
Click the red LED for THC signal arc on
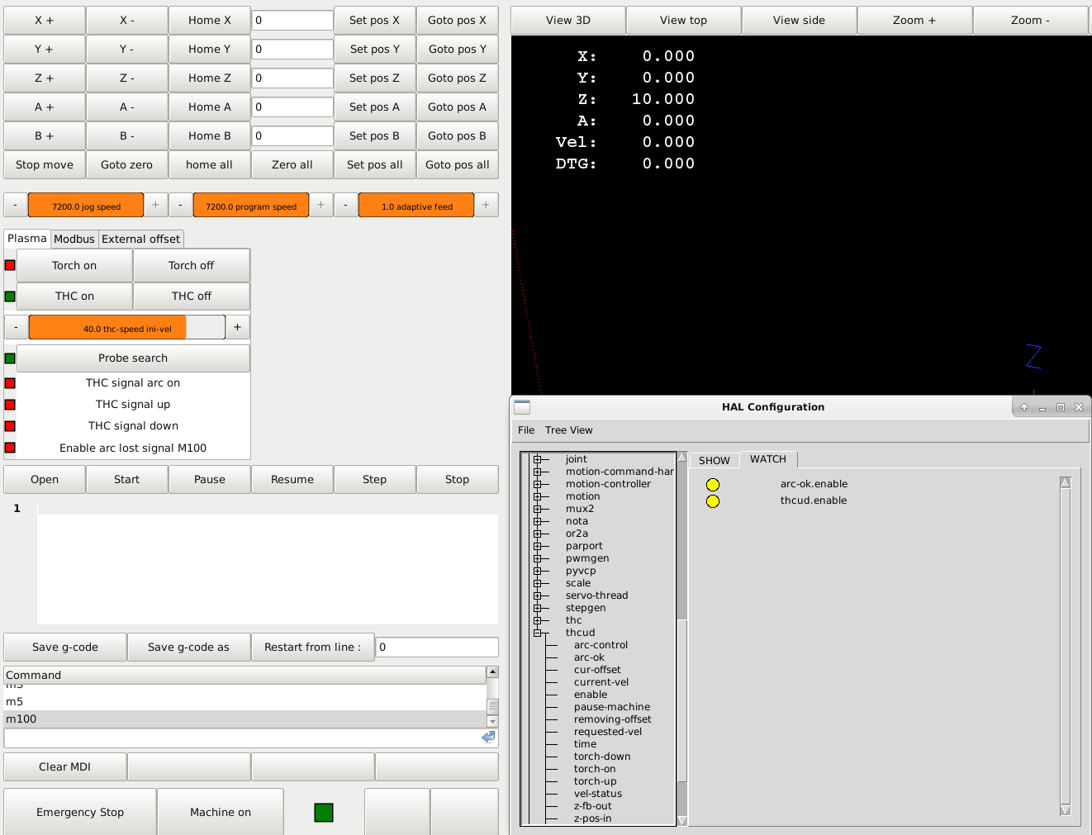click(x=10, y=383)
